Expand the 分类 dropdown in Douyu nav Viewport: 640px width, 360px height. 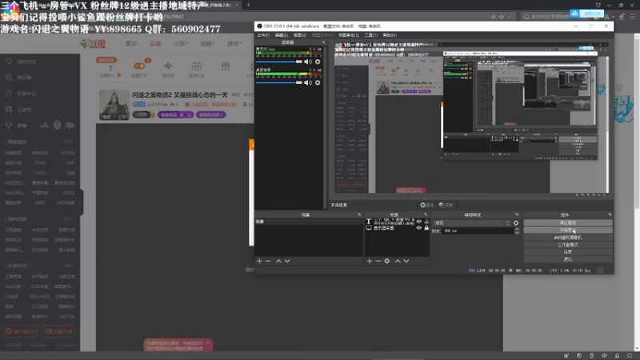[181, 43]
